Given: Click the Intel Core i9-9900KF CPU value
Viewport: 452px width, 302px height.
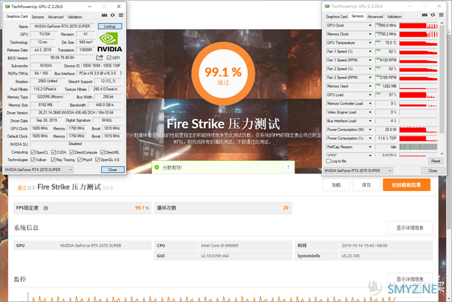Looking at the screenshot, I should [219, 245].
